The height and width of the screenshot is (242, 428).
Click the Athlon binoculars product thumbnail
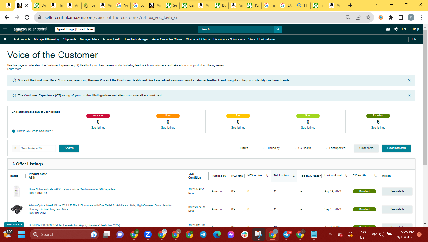click(17, 209)
